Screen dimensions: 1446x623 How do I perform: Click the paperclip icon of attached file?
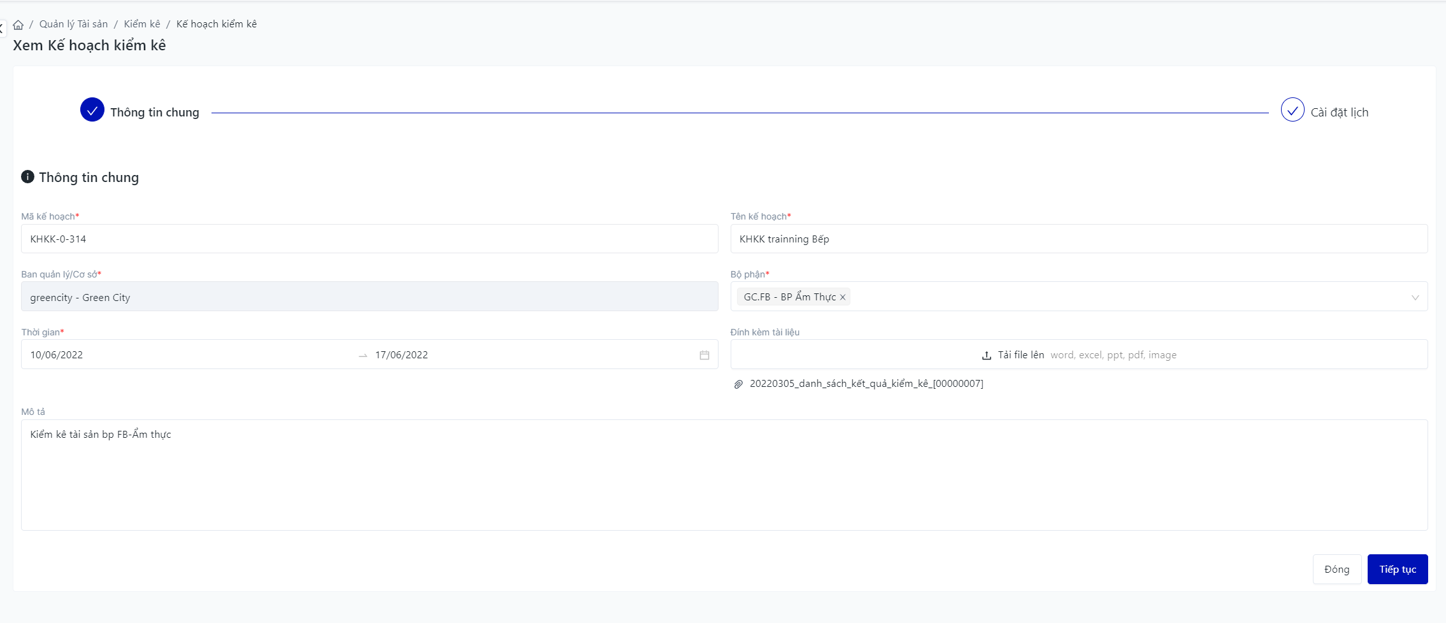[738, 384]
